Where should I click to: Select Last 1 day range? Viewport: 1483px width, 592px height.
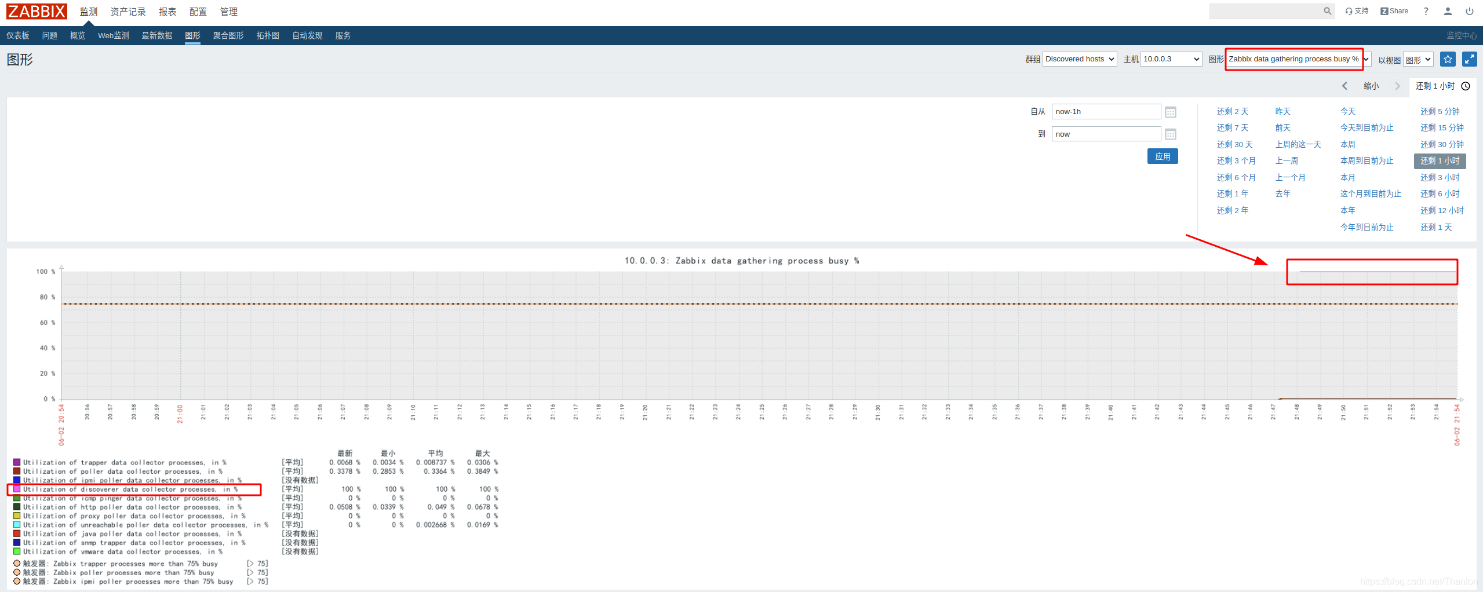click(x=1436, y=227)
